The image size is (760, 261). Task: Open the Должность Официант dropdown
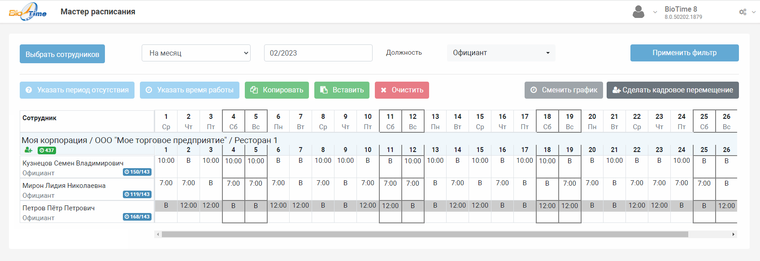pos(501,53)
